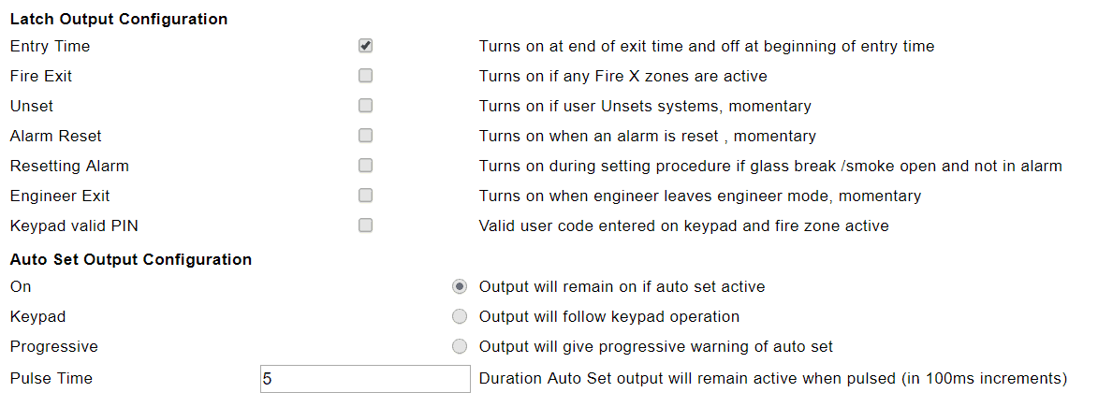Screen dimensions: 1098x407
Task: Enable the Keypad valid PIN checkbox
Action: [x=365, y=225]
